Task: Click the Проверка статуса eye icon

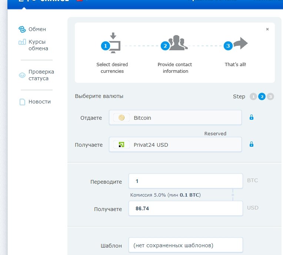Action: pyautogui.click(x=22, y=75)
